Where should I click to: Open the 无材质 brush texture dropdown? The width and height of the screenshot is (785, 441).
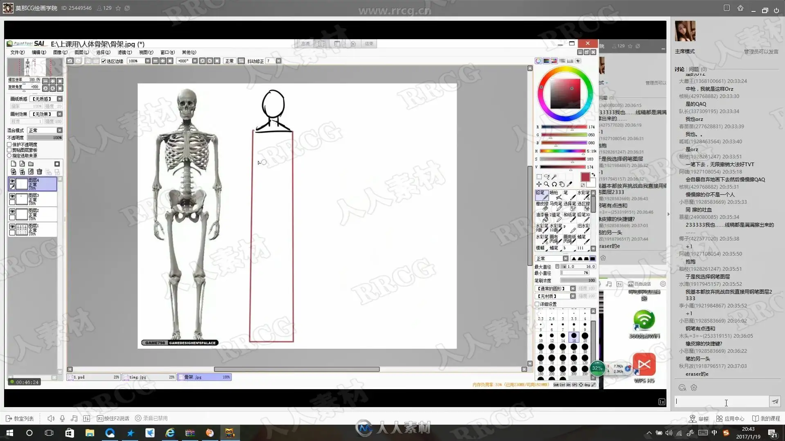(573, 296)
